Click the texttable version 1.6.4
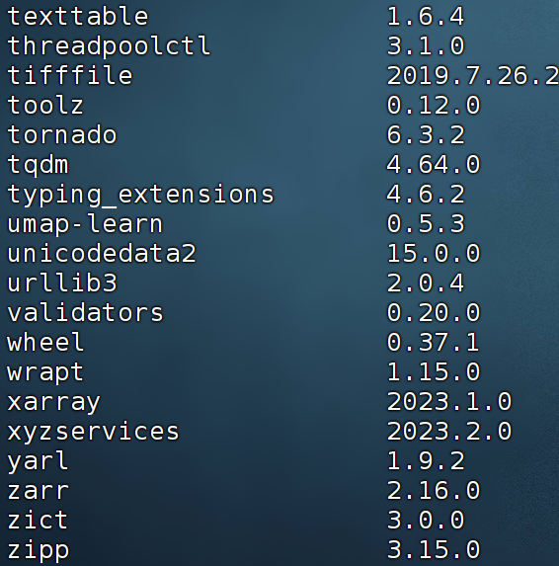Viewport: 559px width, 566px height. [425, 17]
